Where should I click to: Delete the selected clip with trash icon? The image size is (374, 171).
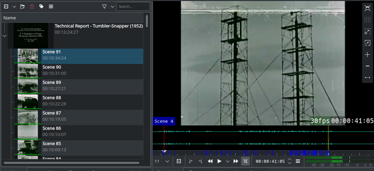coord(32,6)
